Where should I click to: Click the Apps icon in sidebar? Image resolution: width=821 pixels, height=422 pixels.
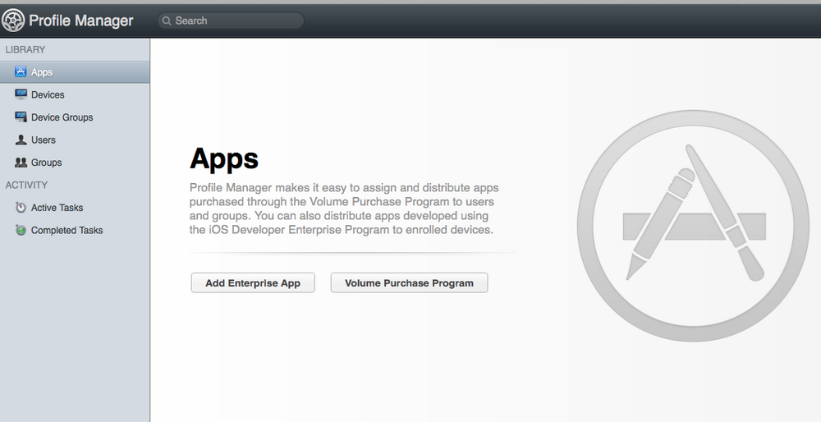(21, 71)
